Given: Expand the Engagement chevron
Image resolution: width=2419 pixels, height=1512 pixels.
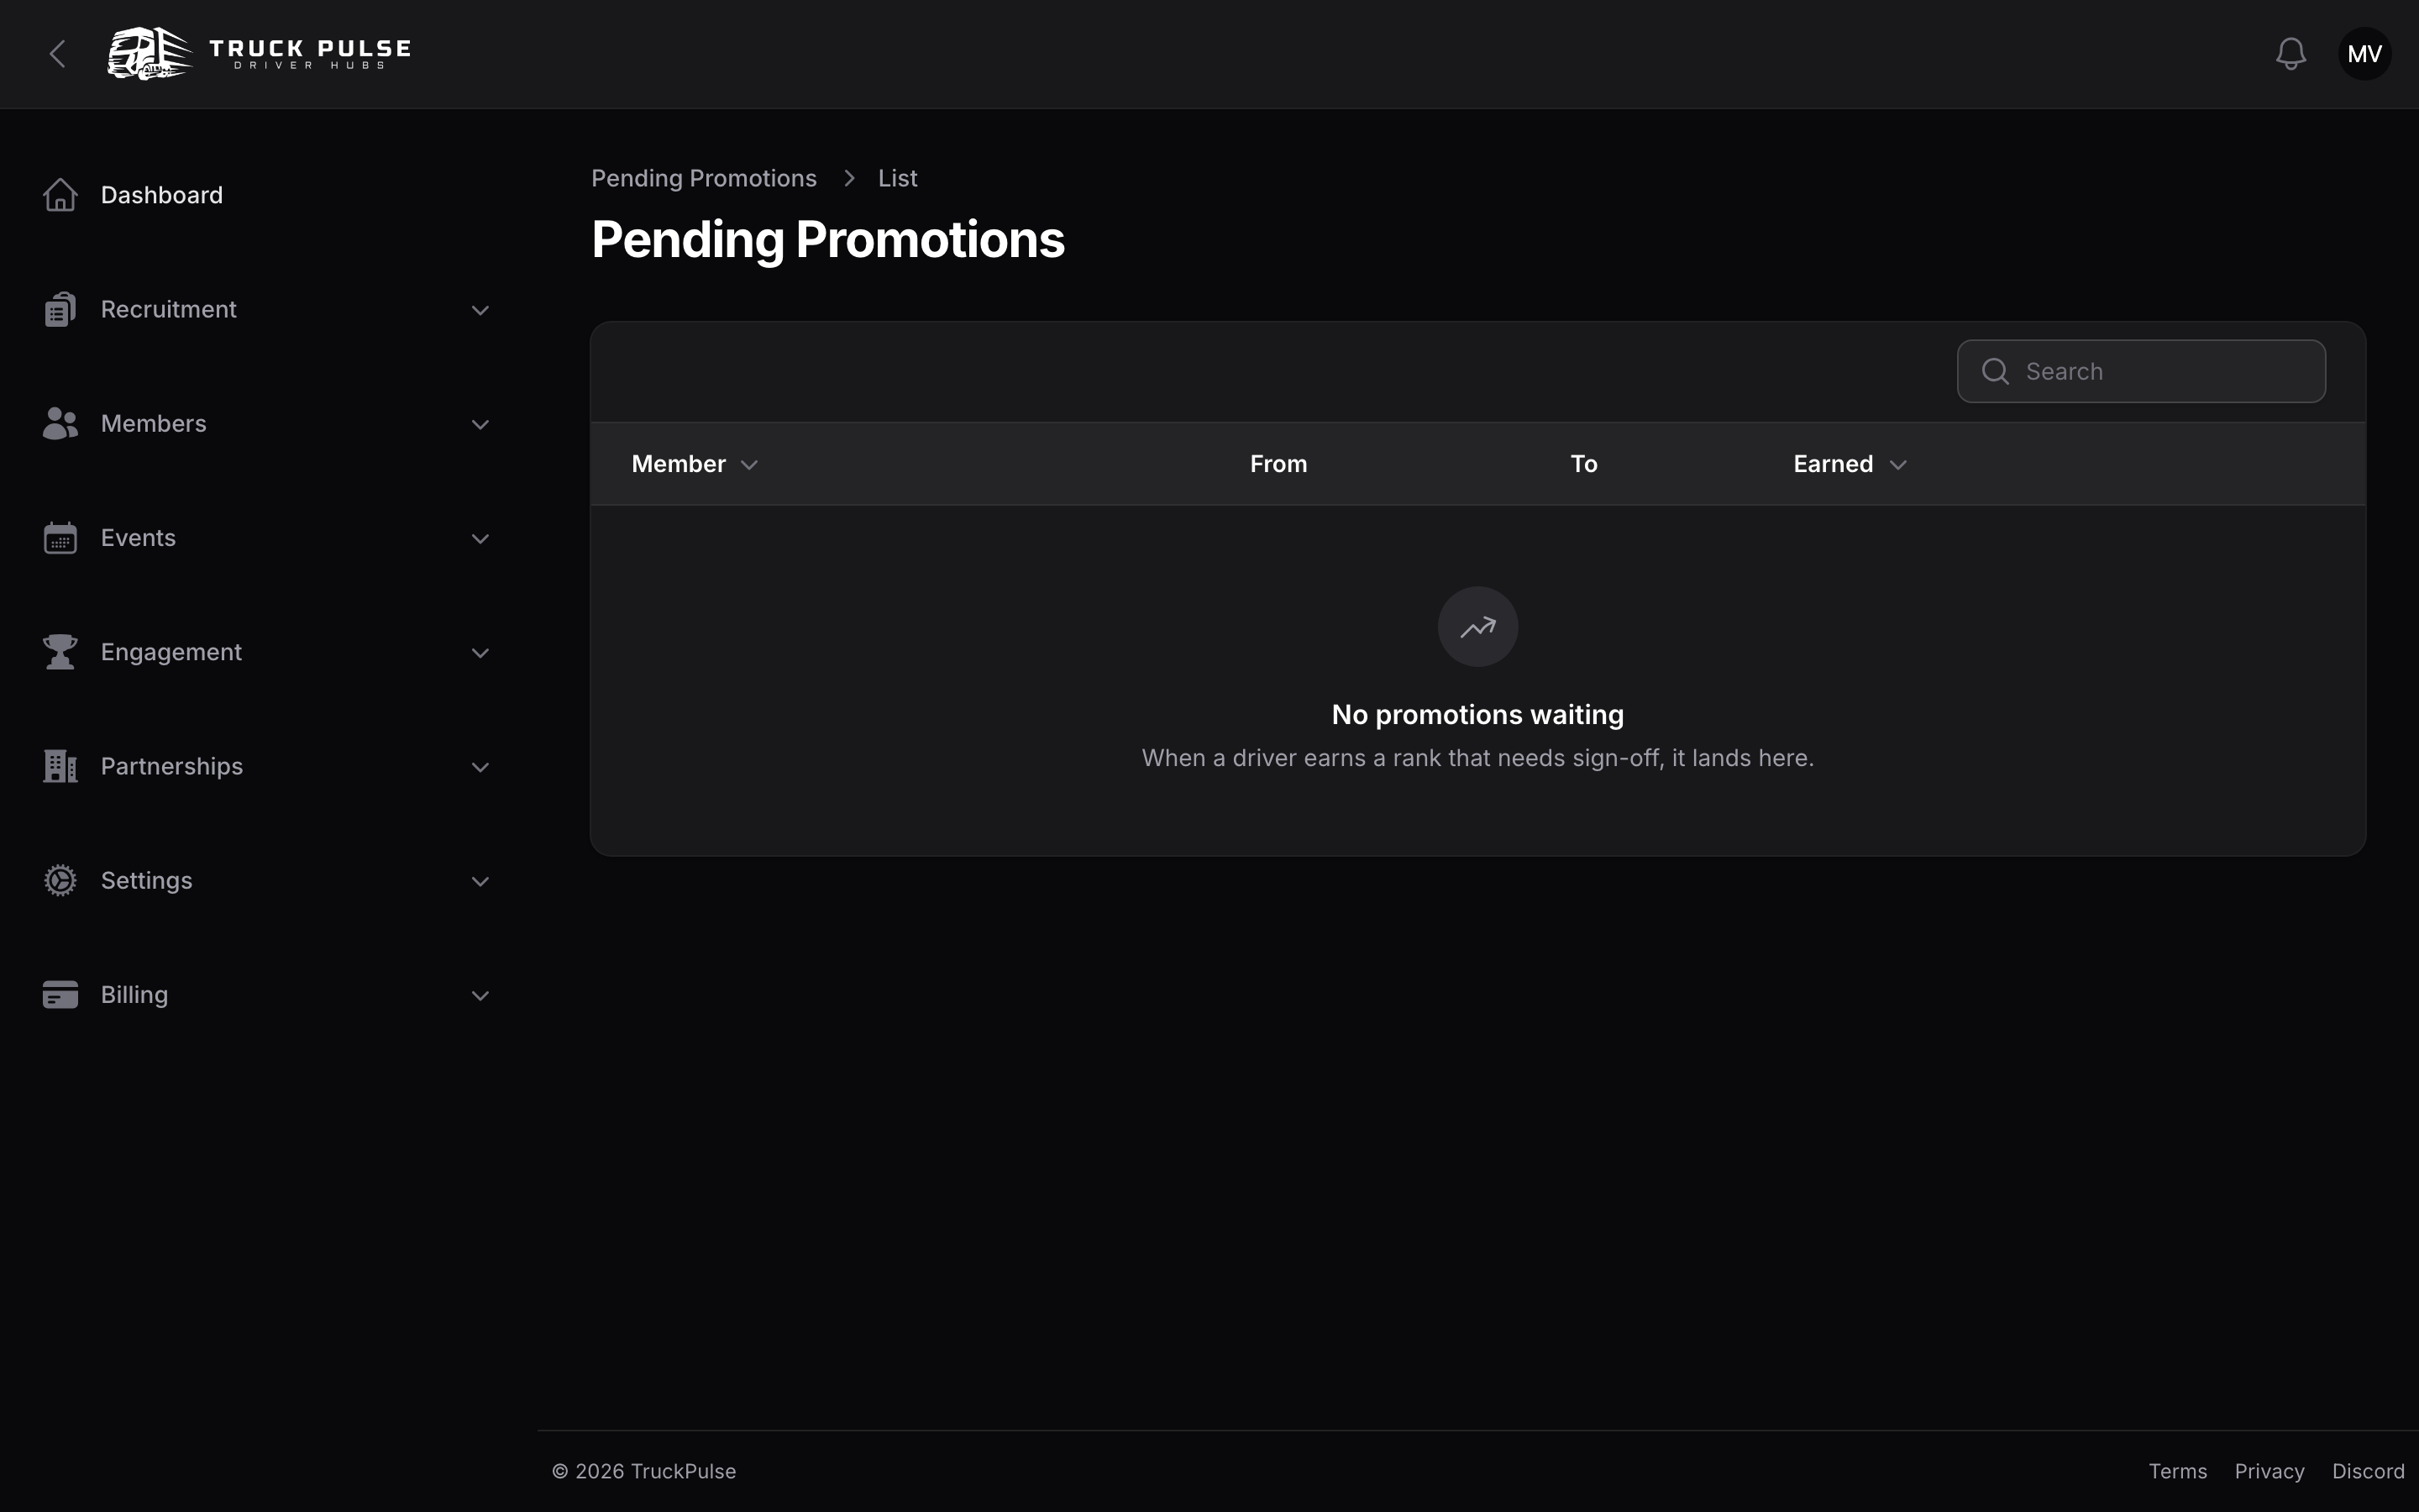Looking at the screenshot, I should 480,653.
